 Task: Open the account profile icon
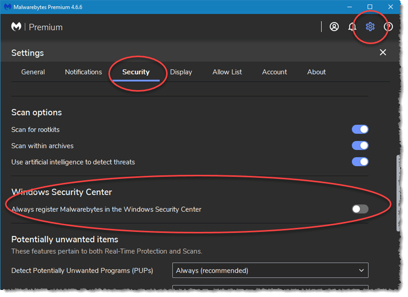pyautogui.click(x=334, y=27)
